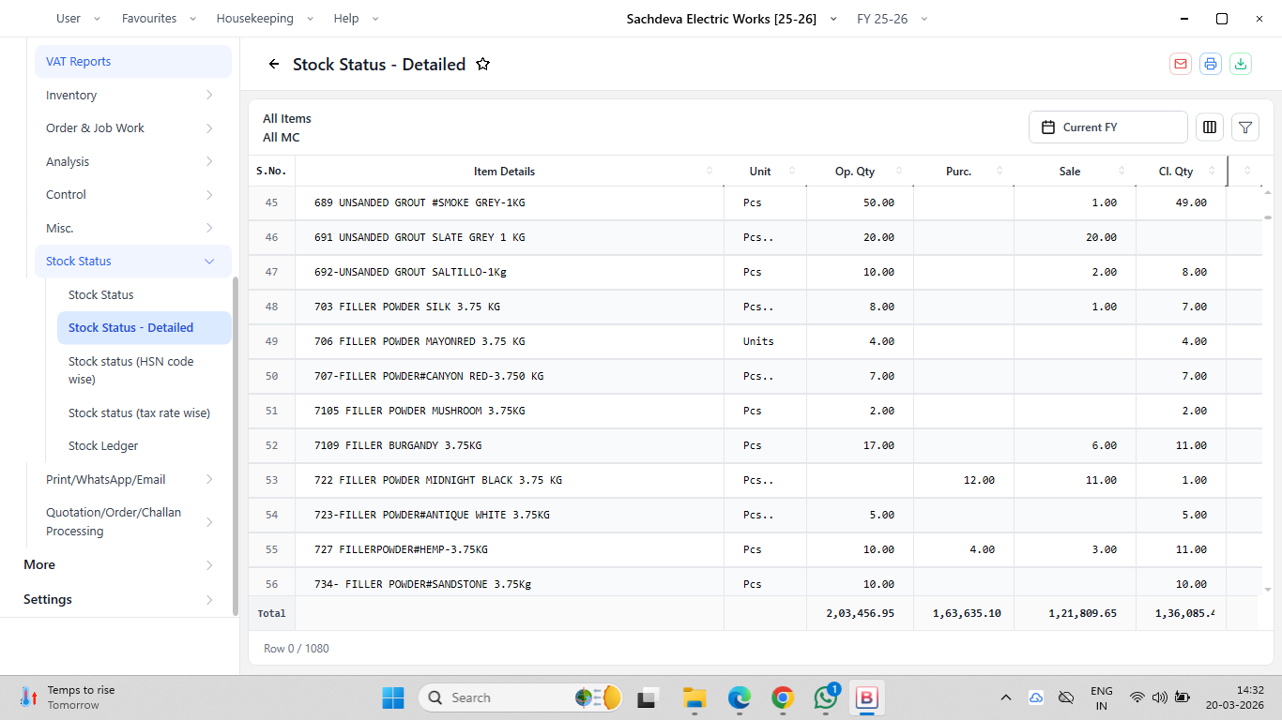Collapse the Stock Status sidebar section
The height and width of the screenshot is (720, 1282).
[133, 262]
